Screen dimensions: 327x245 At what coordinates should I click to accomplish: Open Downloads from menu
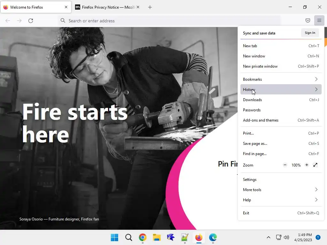pos(281,100)
